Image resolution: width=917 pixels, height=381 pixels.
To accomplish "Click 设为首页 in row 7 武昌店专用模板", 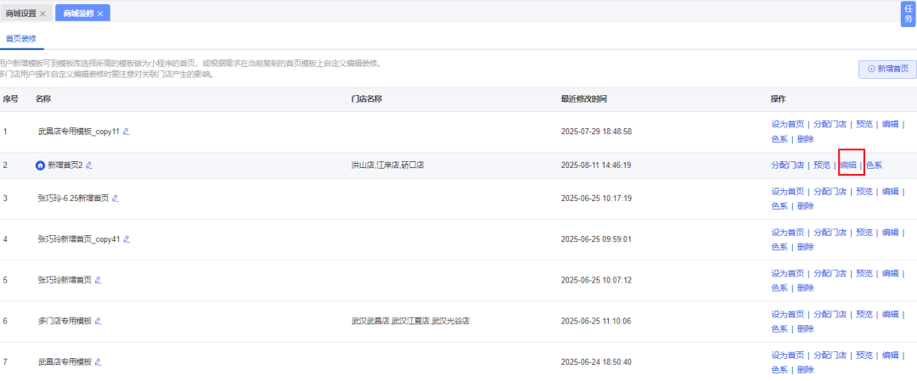I will pyautogui.click(x=787, y=355).
